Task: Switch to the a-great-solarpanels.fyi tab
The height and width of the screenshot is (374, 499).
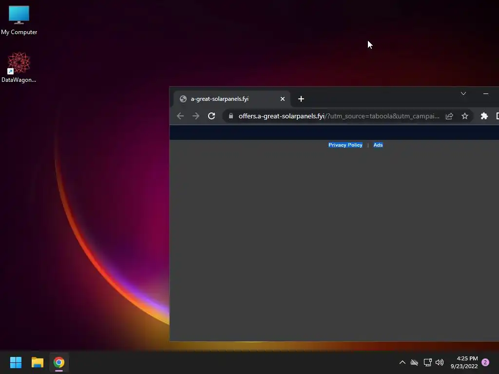Action: tap(231, 99)
